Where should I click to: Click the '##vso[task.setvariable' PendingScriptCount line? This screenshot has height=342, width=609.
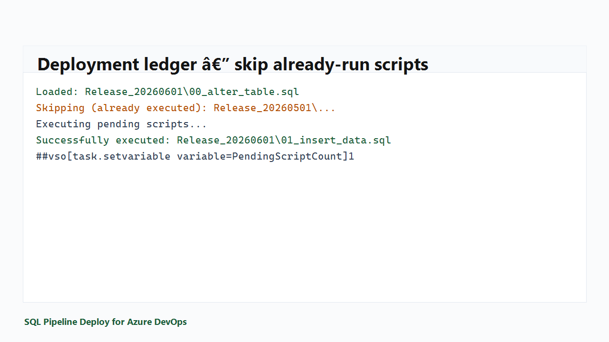click(195, 156)
